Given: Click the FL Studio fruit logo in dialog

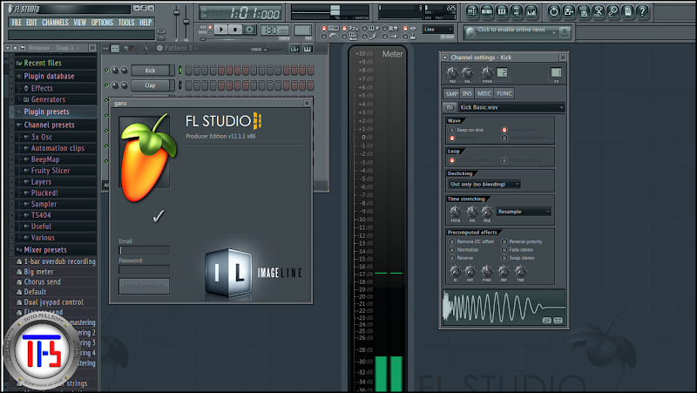Looking at the screenshot, I should (148, 158).
